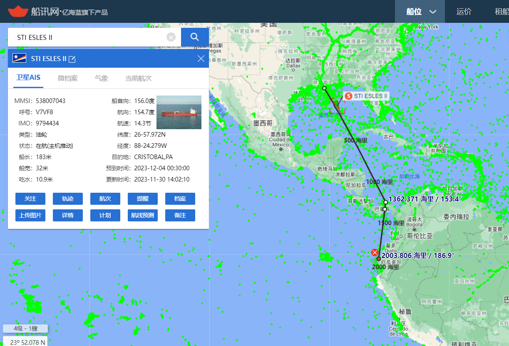Click the draft value 10.9米

pos(44,179)
